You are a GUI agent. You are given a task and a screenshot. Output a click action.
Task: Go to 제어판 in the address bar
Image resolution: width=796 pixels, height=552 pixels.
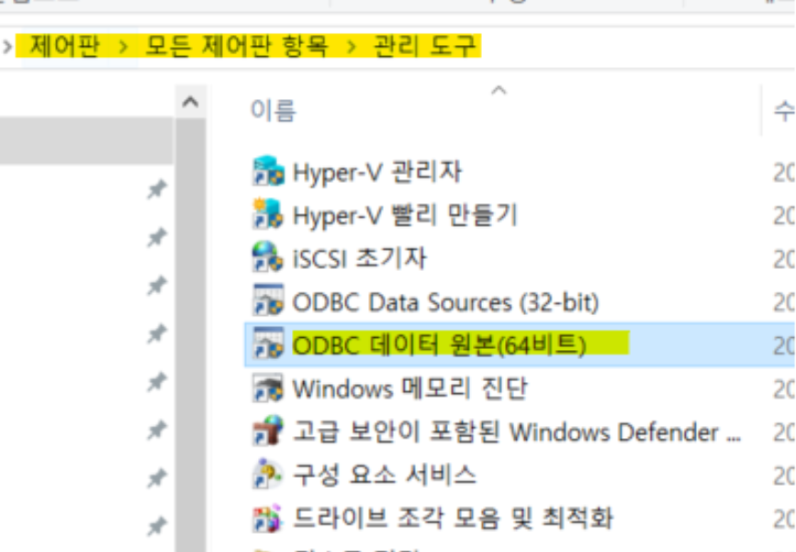64,46
